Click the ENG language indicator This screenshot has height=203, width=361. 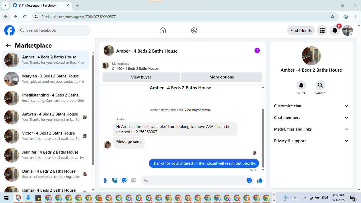click(x=325, y=198)
